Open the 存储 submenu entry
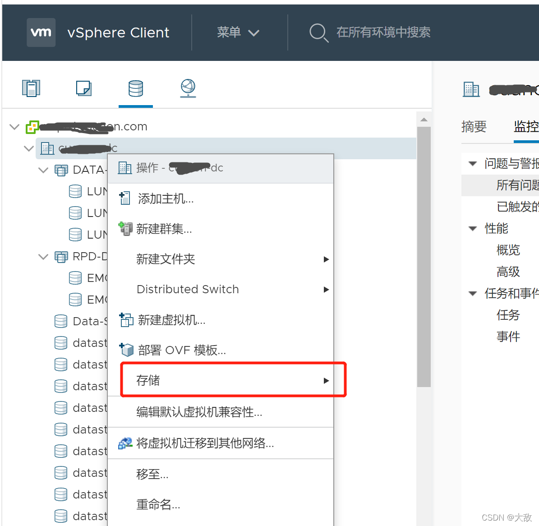 [x=221, y=380]
